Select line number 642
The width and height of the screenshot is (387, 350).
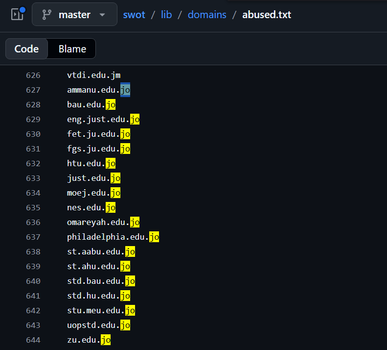click(x=33, y=310)
